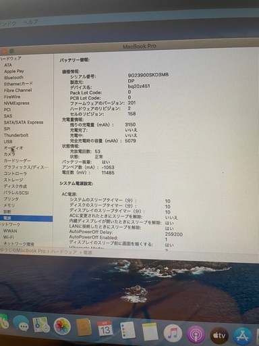Select Wi-Fi in the sidebar
Viewport: 259px width, 346px height.
(8, 237)
